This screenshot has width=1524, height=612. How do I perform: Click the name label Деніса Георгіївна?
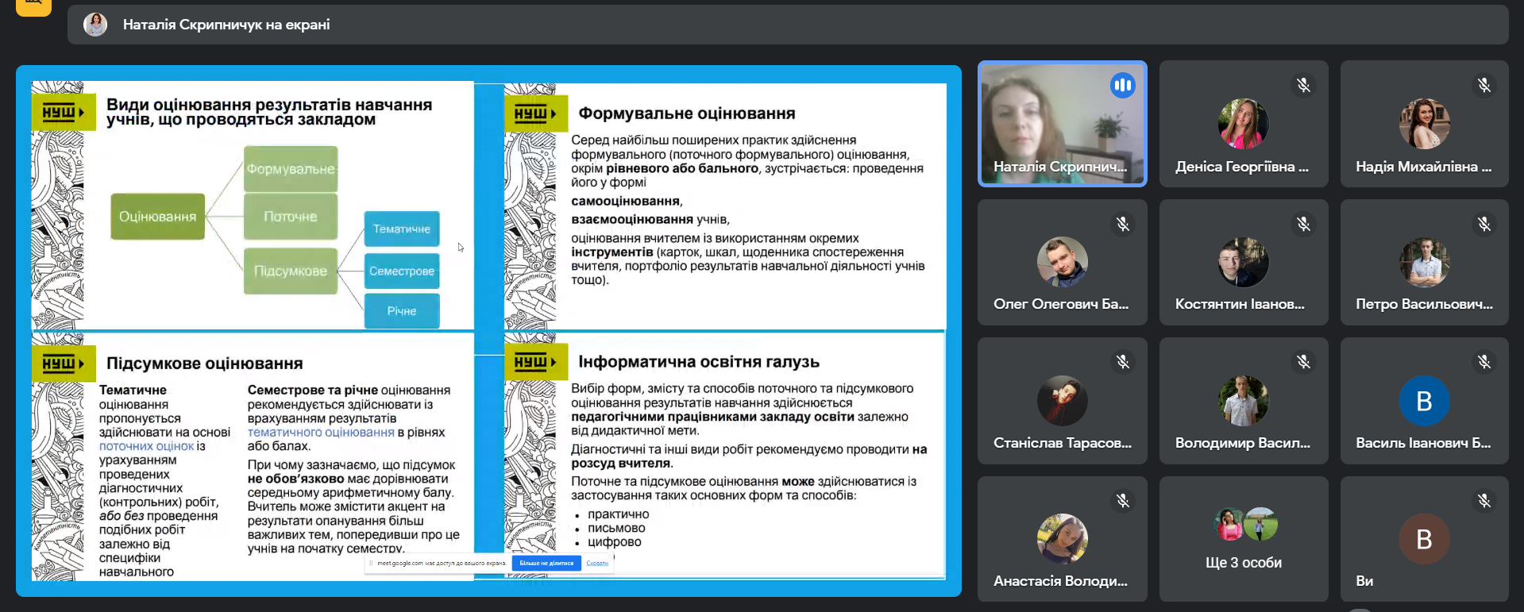tap(1242, 167)
